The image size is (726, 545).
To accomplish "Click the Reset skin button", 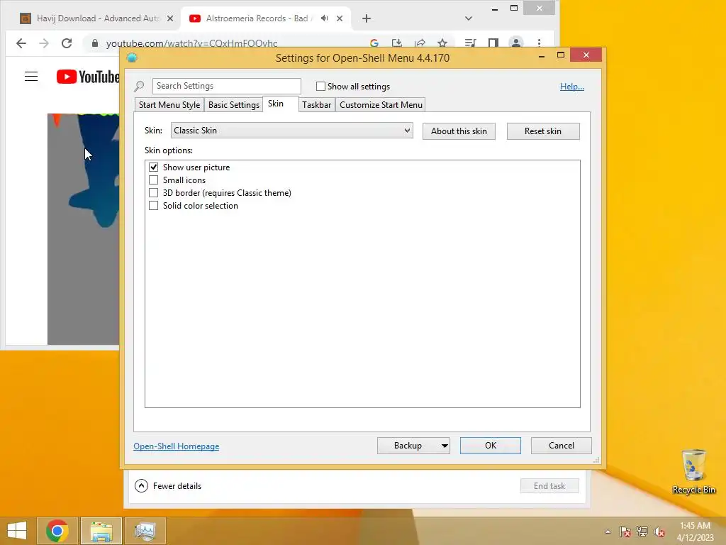I will coord(543,131).
